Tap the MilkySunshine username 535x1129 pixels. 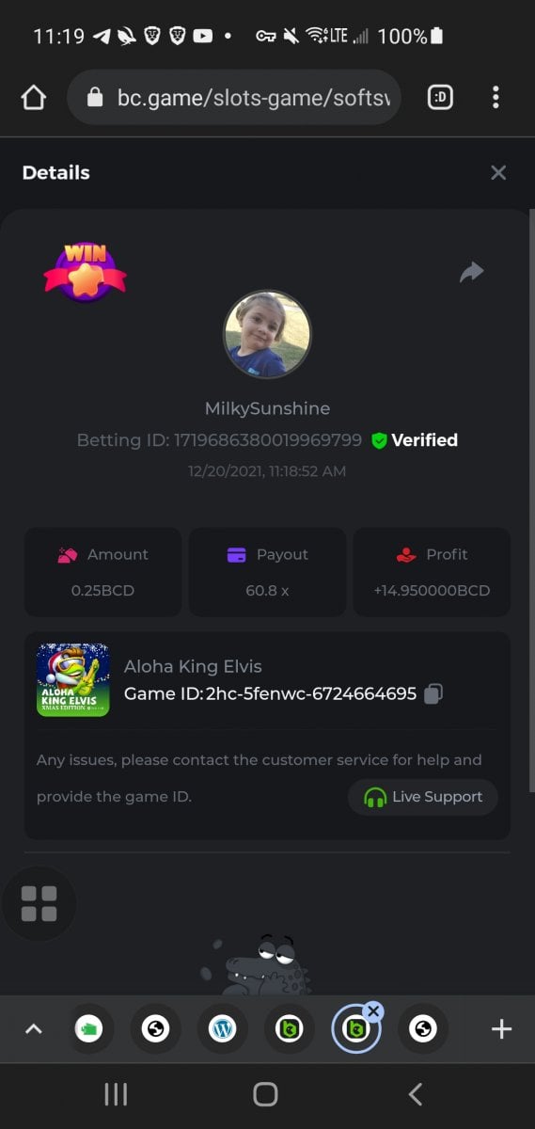(267, 408)
